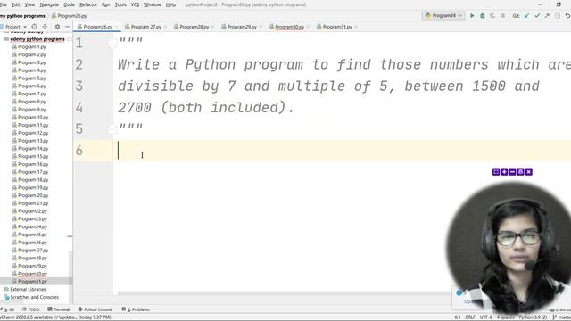Start debugging with the bug icon

[482, 16]
